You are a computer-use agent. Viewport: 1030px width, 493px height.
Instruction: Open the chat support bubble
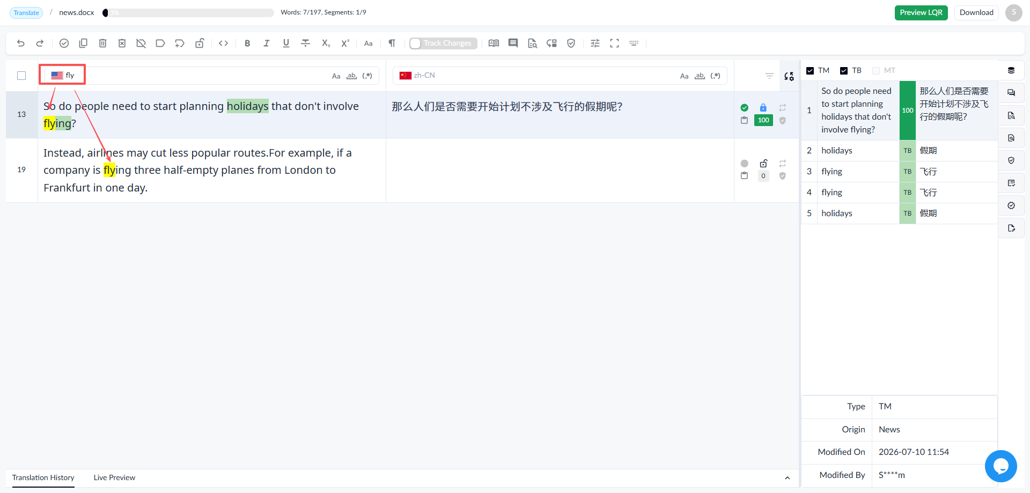point(1000,466)
